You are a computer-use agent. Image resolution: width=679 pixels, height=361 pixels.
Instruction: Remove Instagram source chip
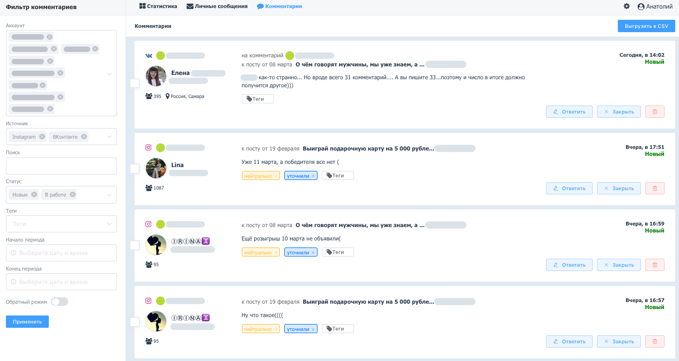[x=42, y=137]
